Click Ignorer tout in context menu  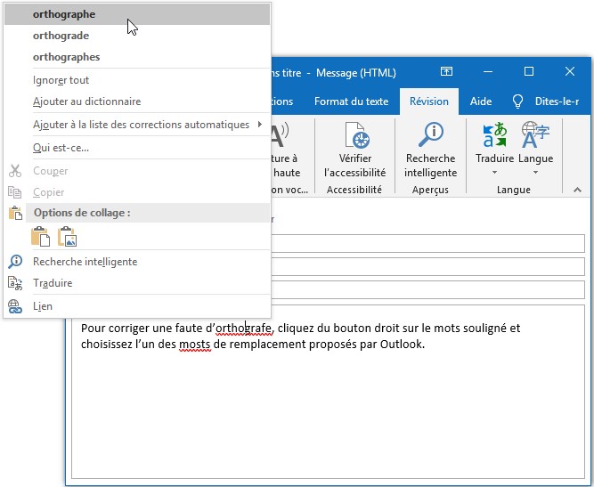click(x=61, y=80)
